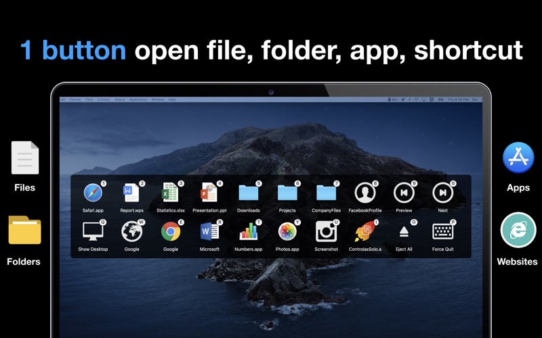Click the yellow Folders icon
The height and width of the screenshot is (338, 542).
[24, 230]
